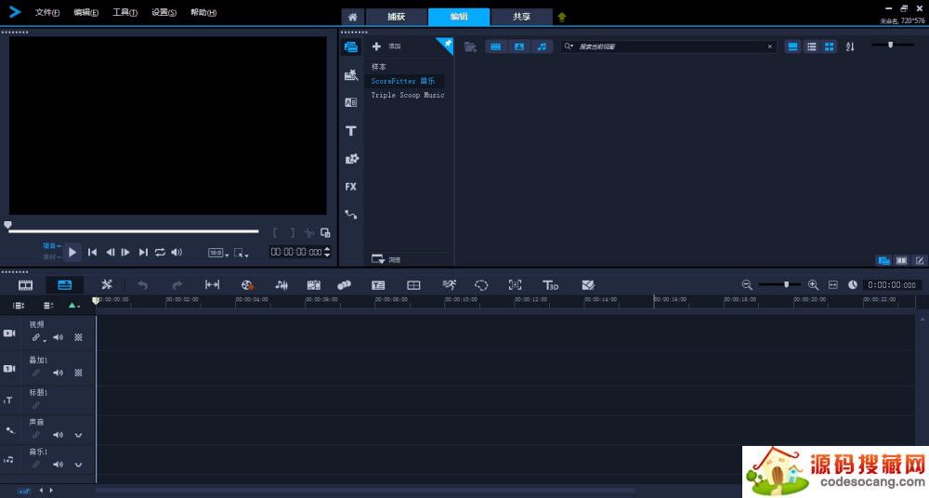Expand the 声音 voice track chevron

(78, 435)
